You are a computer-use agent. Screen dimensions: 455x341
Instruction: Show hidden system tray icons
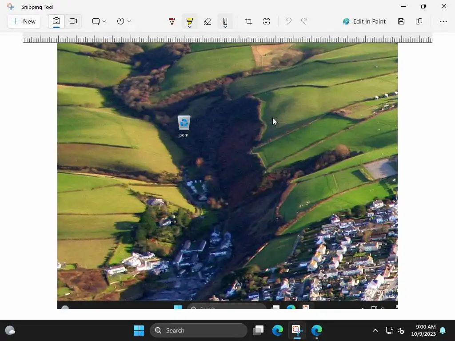pyautogui.click(x=375, y=330)
